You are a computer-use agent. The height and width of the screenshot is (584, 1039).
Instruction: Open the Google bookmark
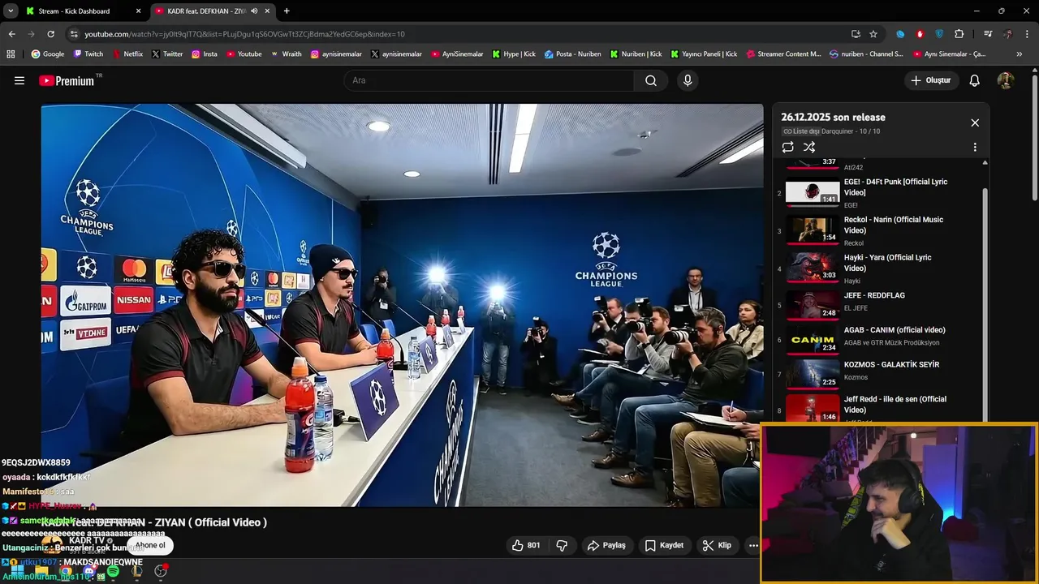(47, 54)
